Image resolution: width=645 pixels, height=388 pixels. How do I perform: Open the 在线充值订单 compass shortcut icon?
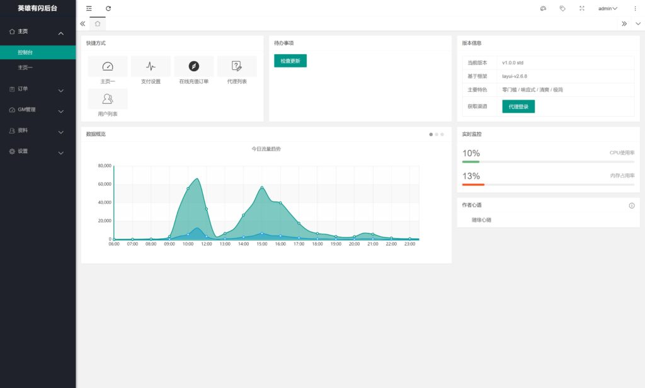point(193,66)
